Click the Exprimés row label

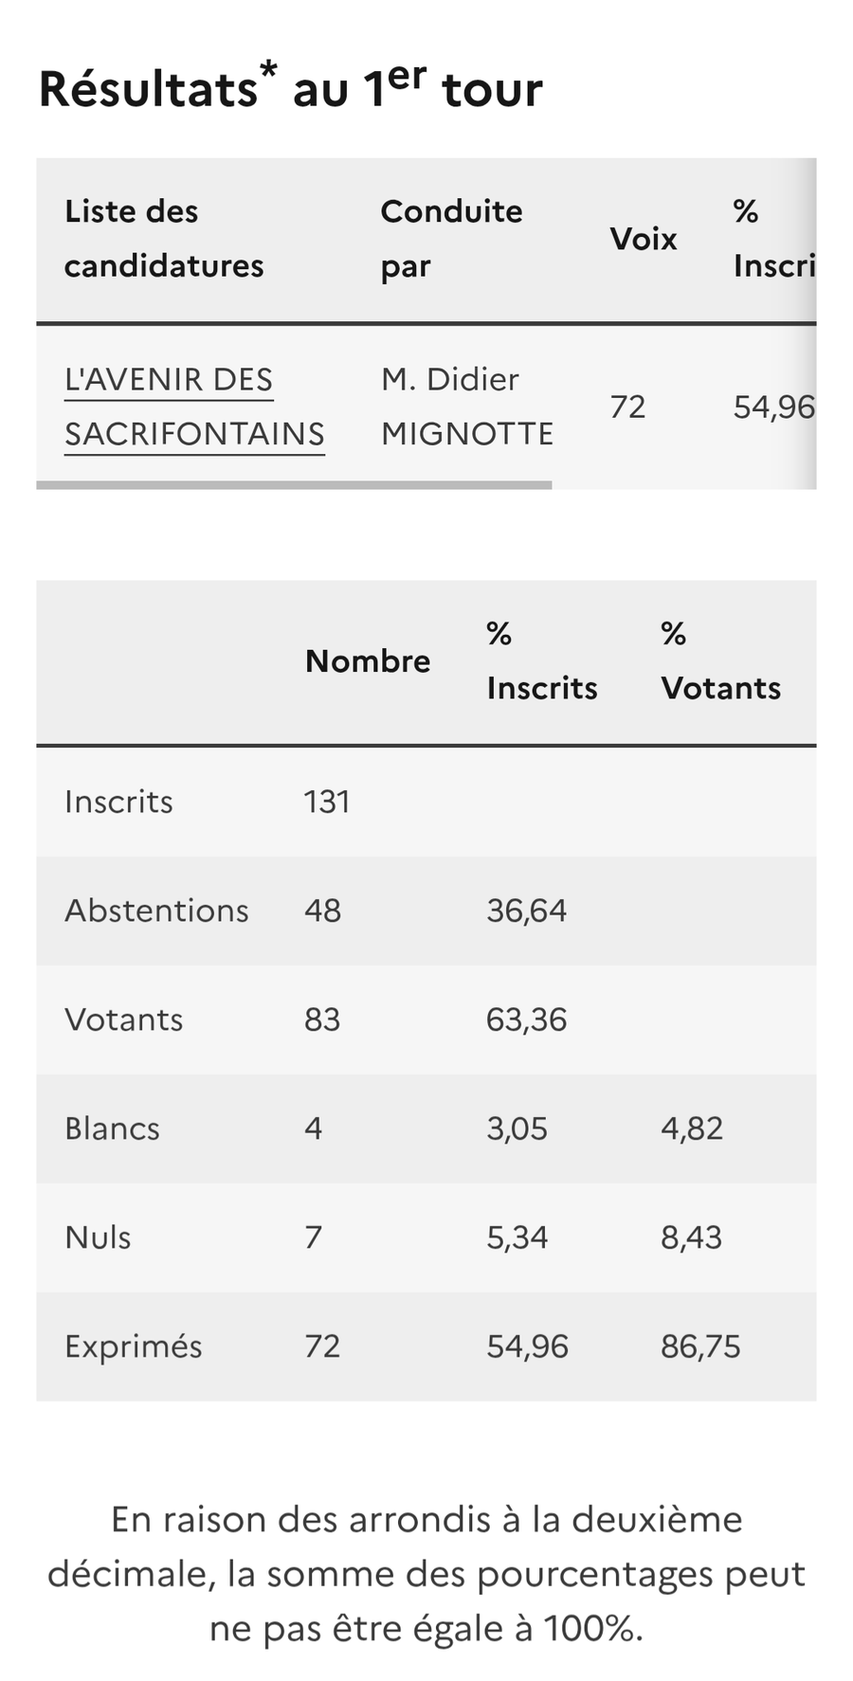(x=133, y=1347)
